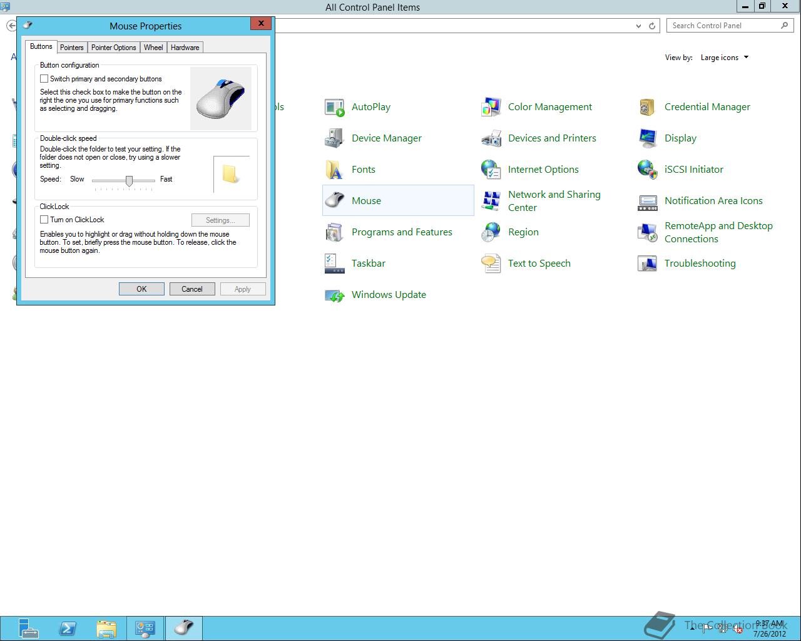Click Cancel in Mouse Properties
This screenshot has height=641, width=801.
tap(192, 289)
